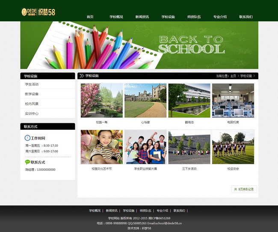Go to 新闻资讯 in the top navigation

(142, 17)
